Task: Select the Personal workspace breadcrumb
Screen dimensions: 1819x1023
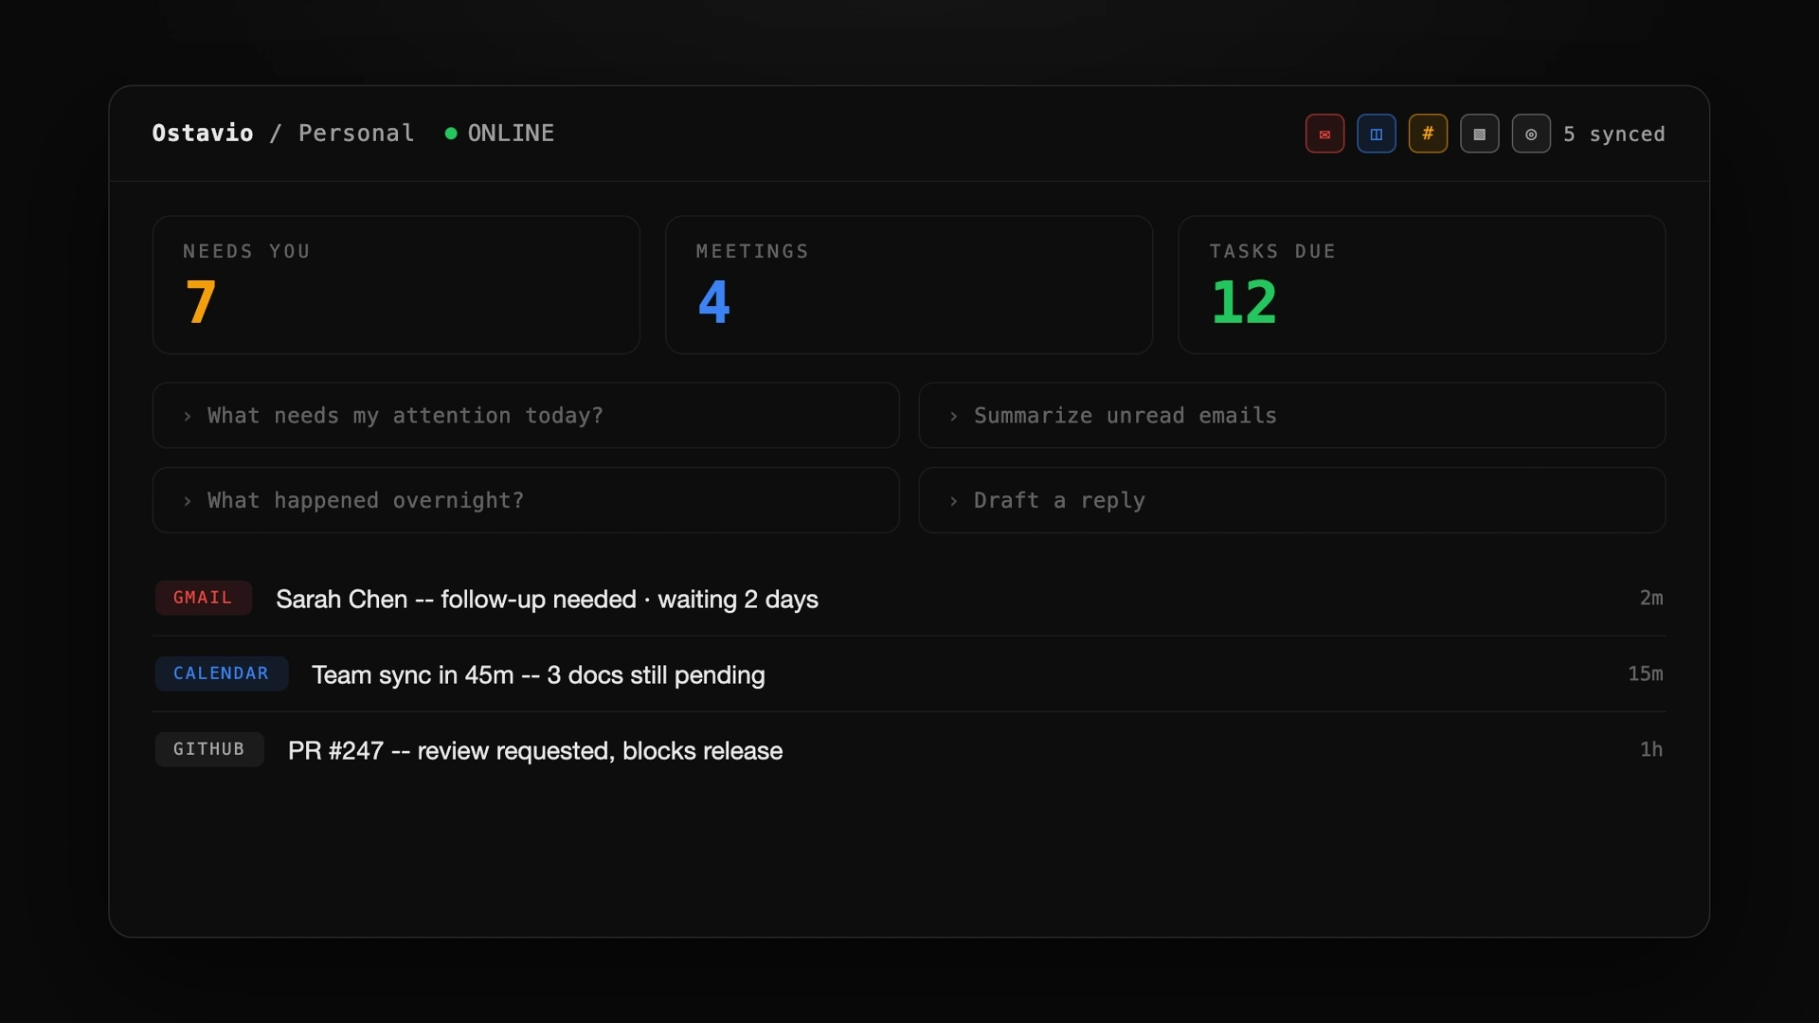Action: point(356,133)
